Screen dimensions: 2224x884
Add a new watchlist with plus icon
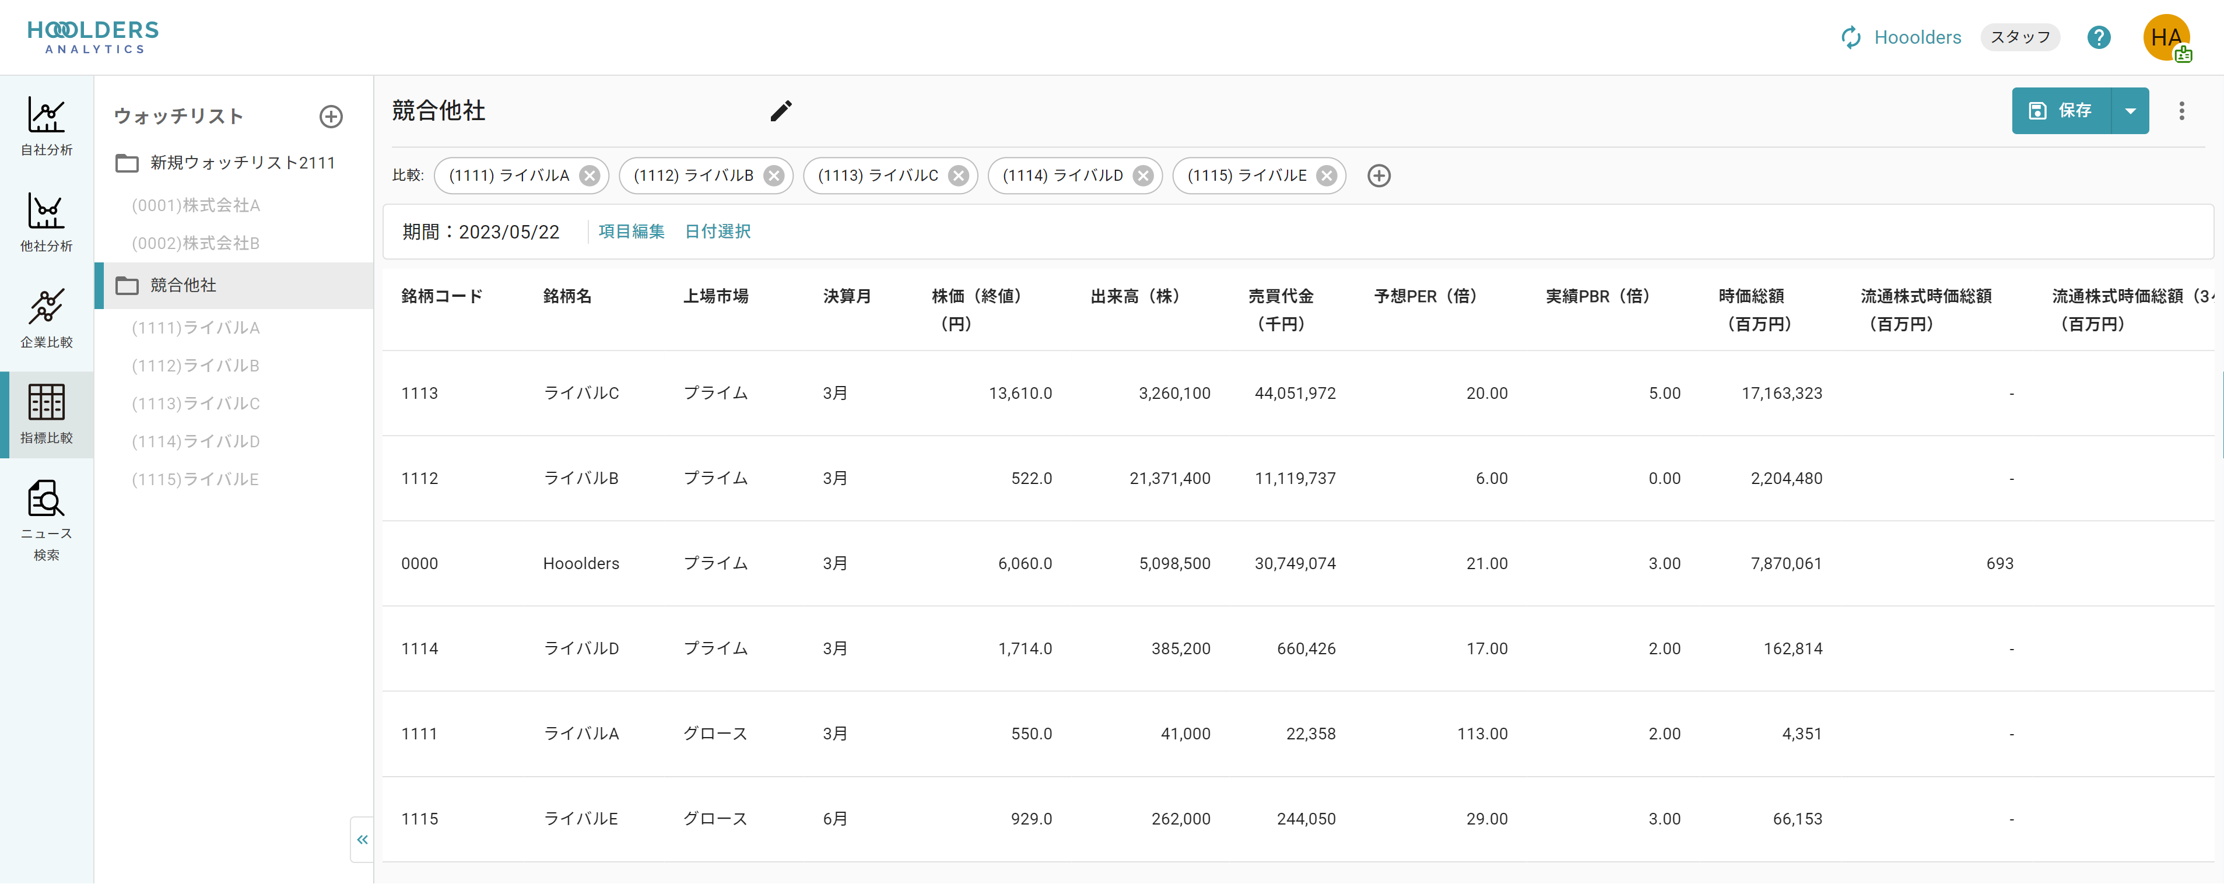click(x=331, y=117)
